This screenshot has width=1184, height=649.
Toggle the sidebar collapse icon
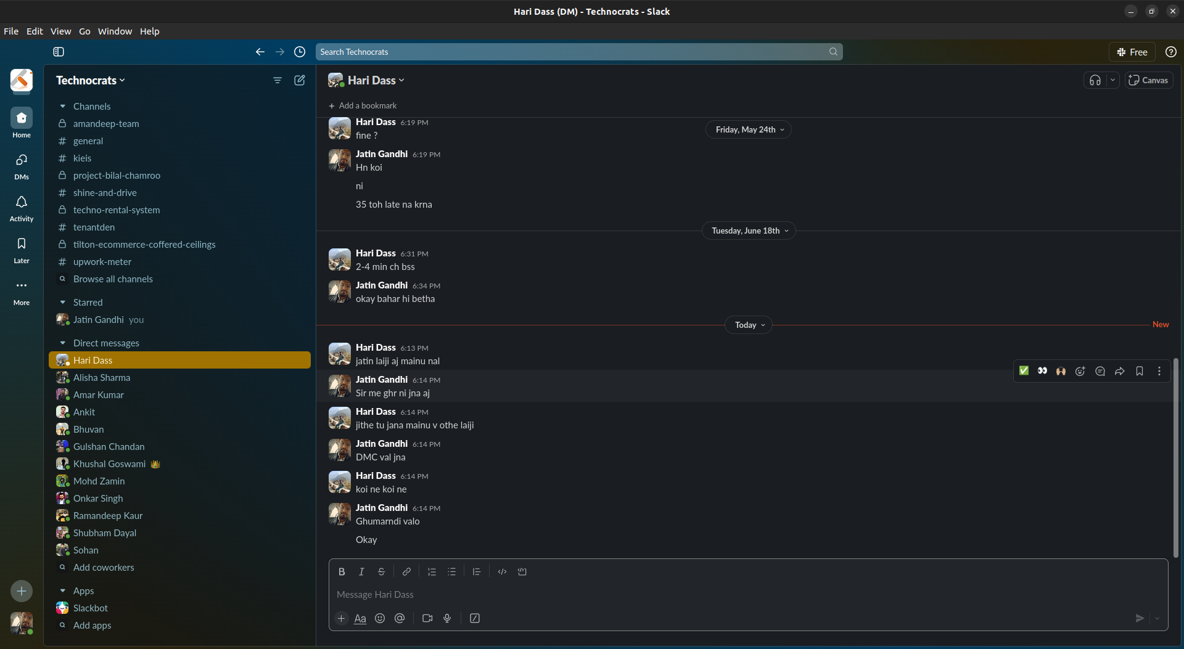(59, 52)
